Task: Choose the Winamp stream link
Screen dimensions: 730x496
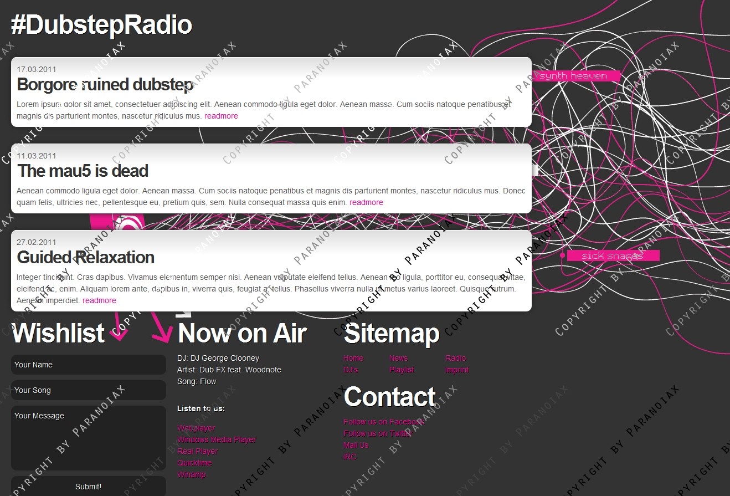Action: [x=191, y=474]
